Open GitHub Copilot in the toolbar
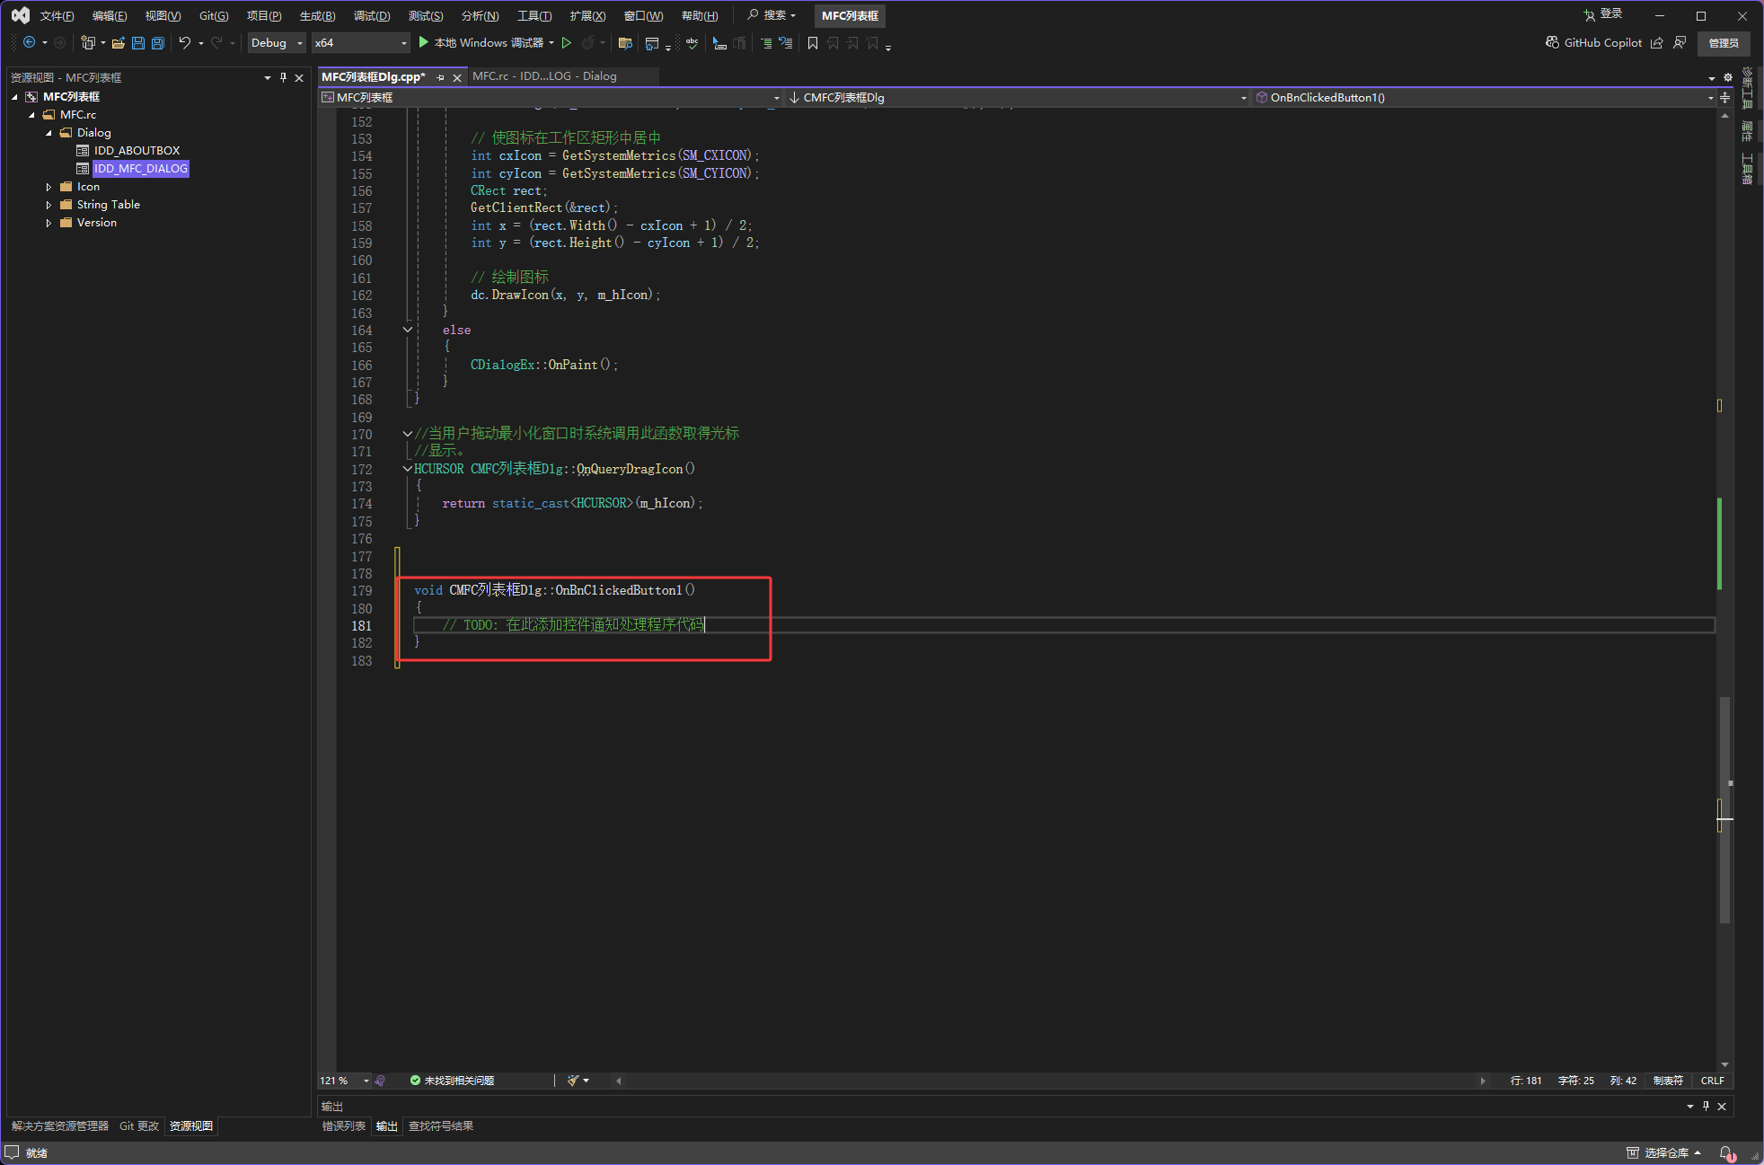1764x1165 pixels. click(x=1592, y=43)
